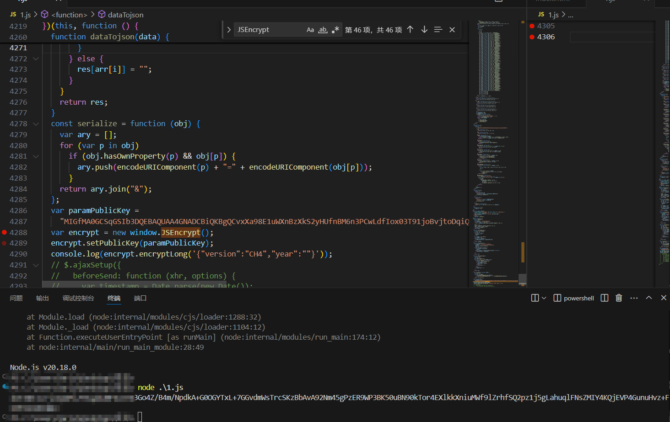Toggle the dimmed breakpoint at line 4289
Screen dimensions: 670x422
click(4, 243)
